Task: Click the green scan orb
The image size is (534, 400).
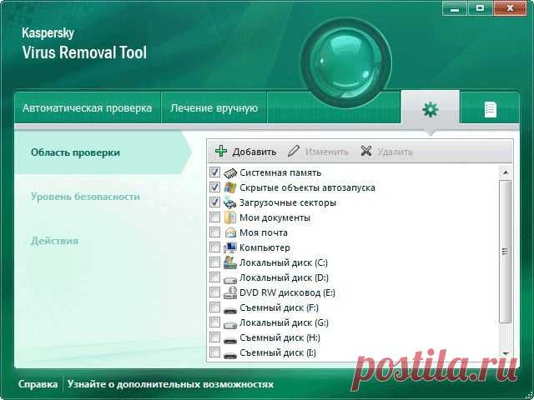Action: click(x=345, y=63)
